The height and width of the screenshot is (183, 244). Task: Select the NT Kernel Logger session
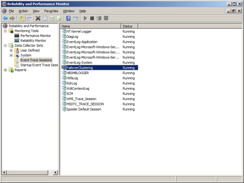[80, 31]
